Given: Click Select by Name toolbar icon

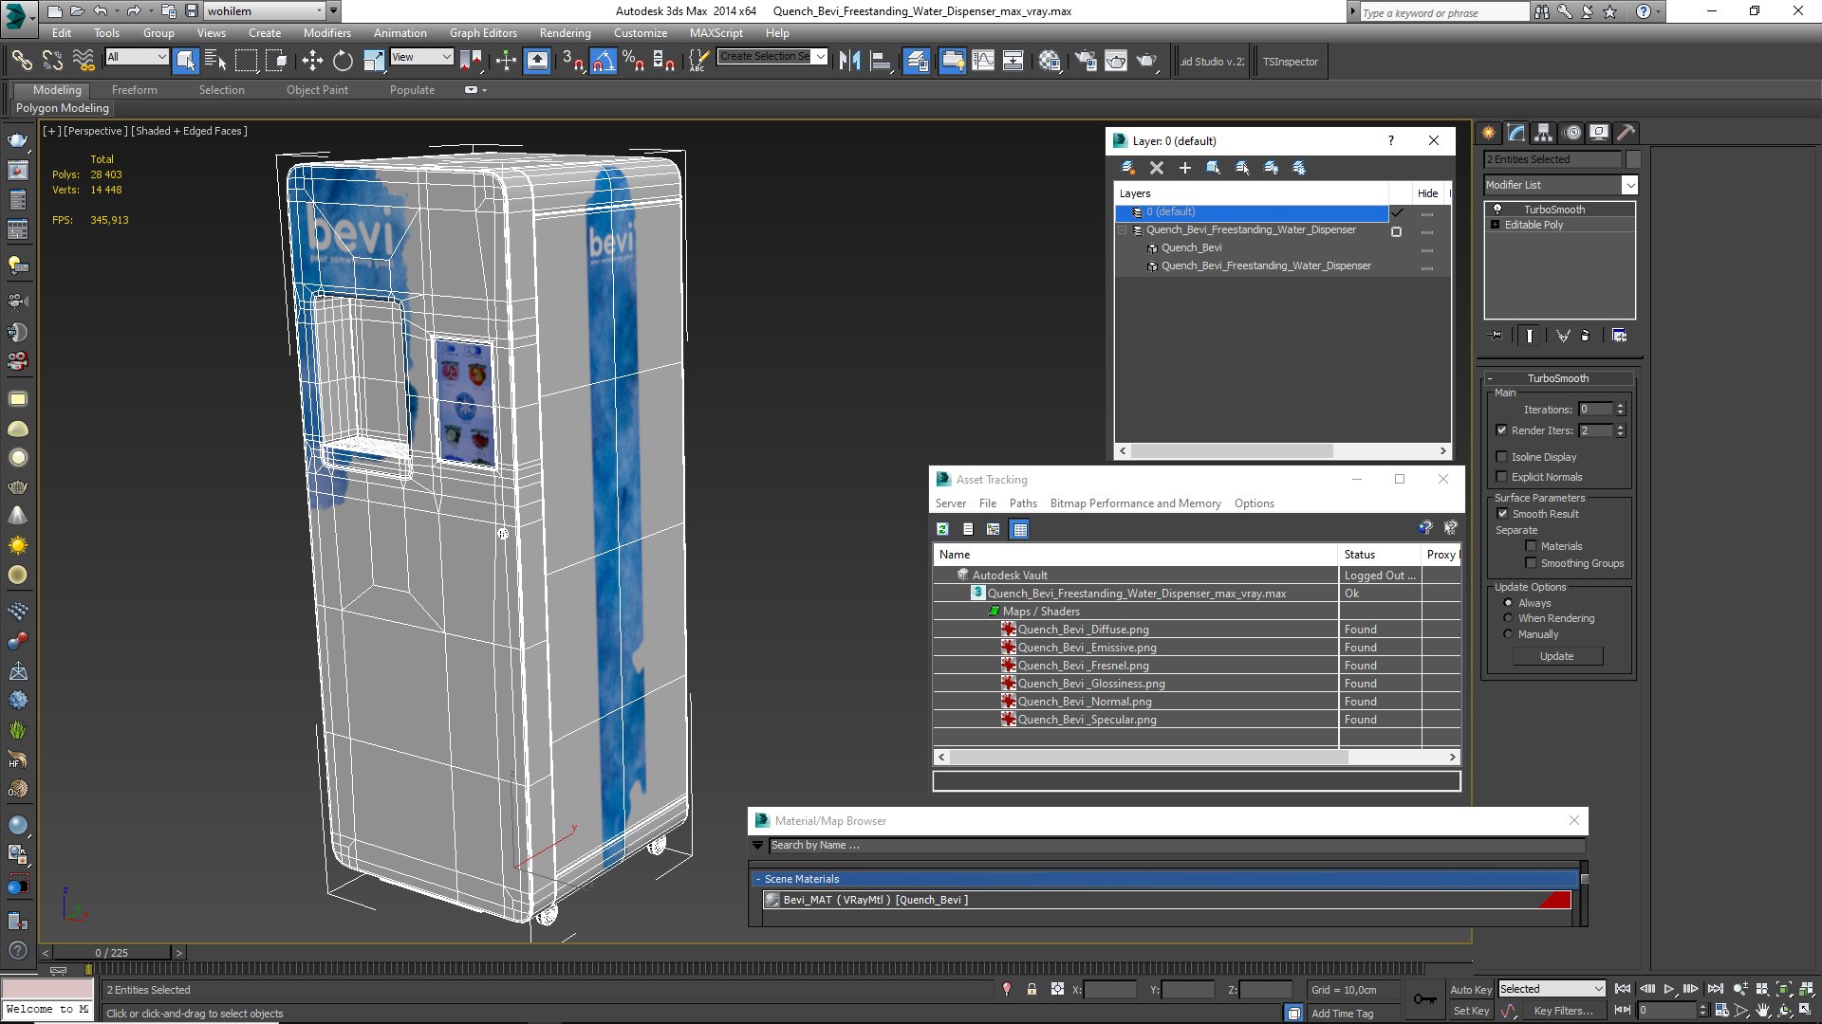Looking at the screenshot, I should 215,62.
